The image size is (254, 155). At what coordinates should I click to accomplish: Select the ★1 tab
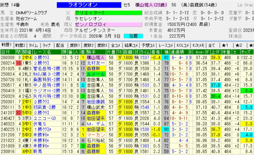pos(226,46)
